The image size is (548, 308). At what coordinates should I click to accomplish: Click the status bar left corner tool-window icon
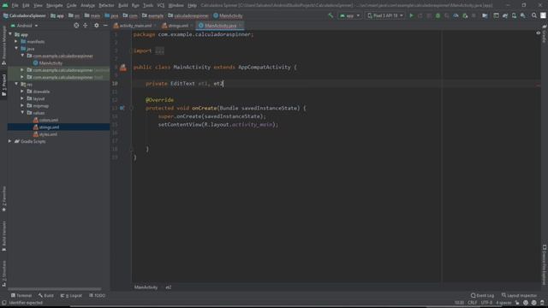[3, 303]
